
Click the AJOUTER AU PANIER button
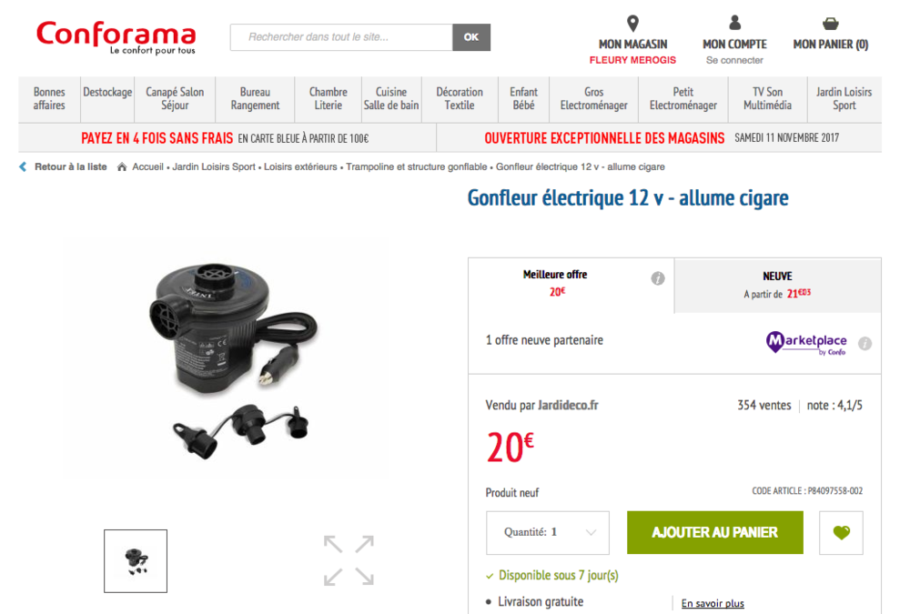point(715,532)
